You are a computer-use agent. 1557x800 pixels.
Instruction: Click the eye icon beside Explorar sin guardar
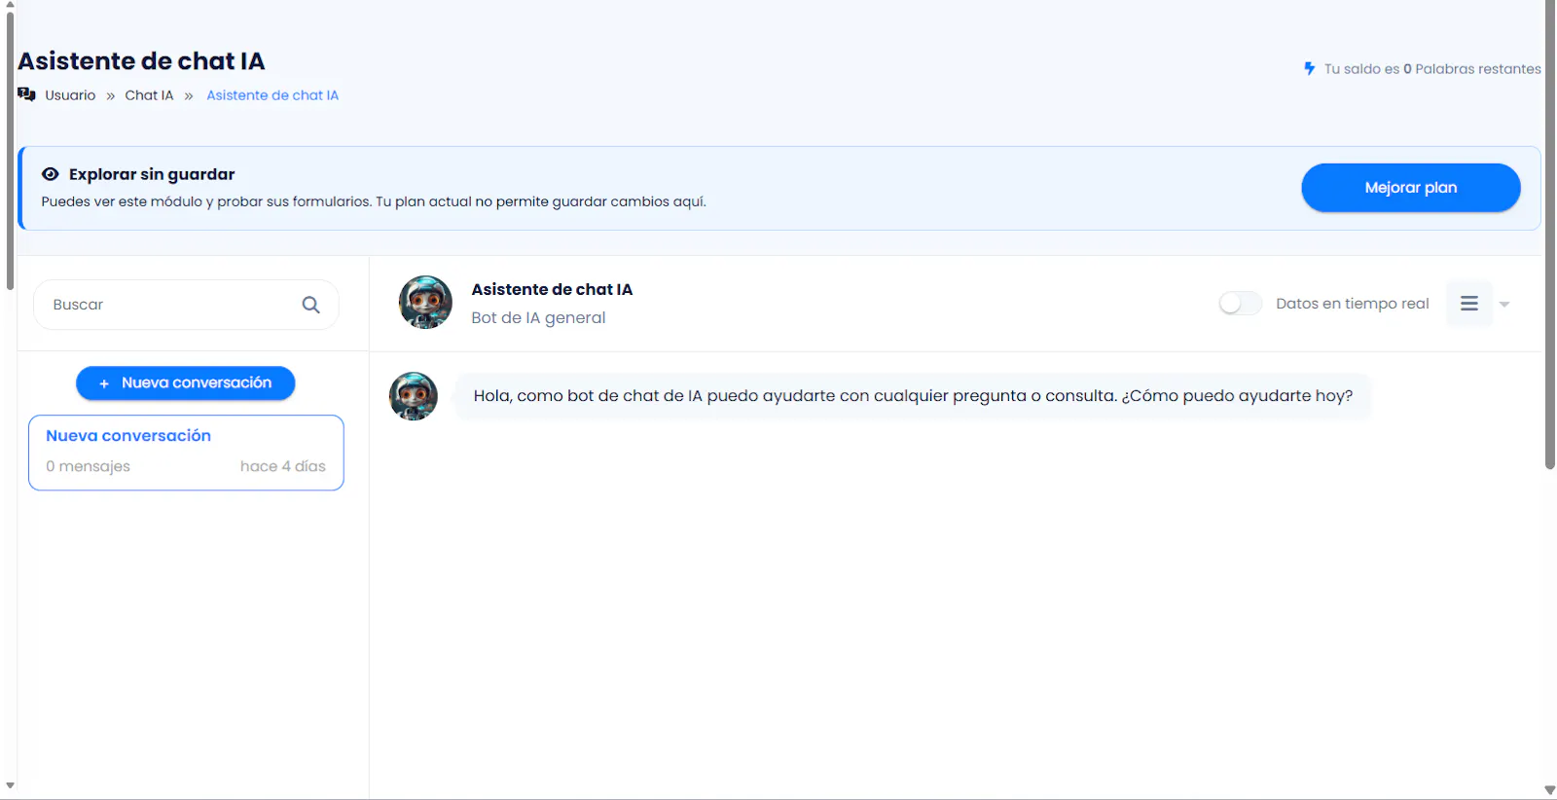(51, 174)
